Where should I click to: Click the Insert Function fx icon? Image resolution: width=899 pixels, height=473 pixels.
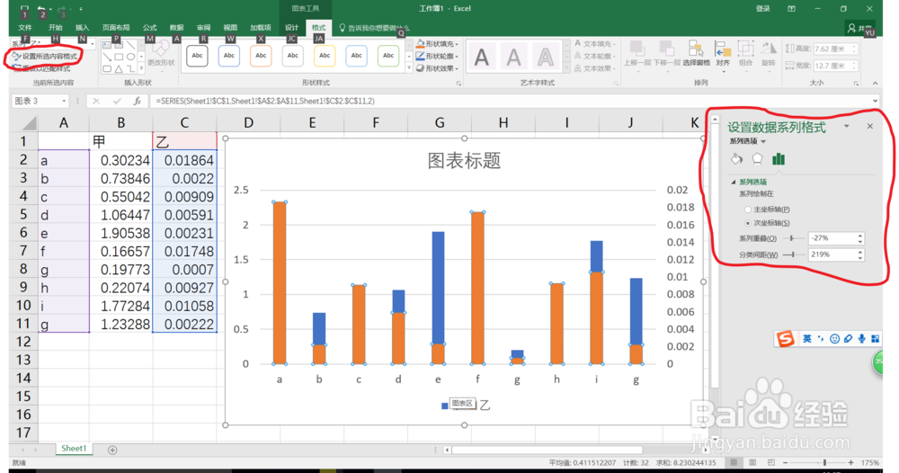137,101
